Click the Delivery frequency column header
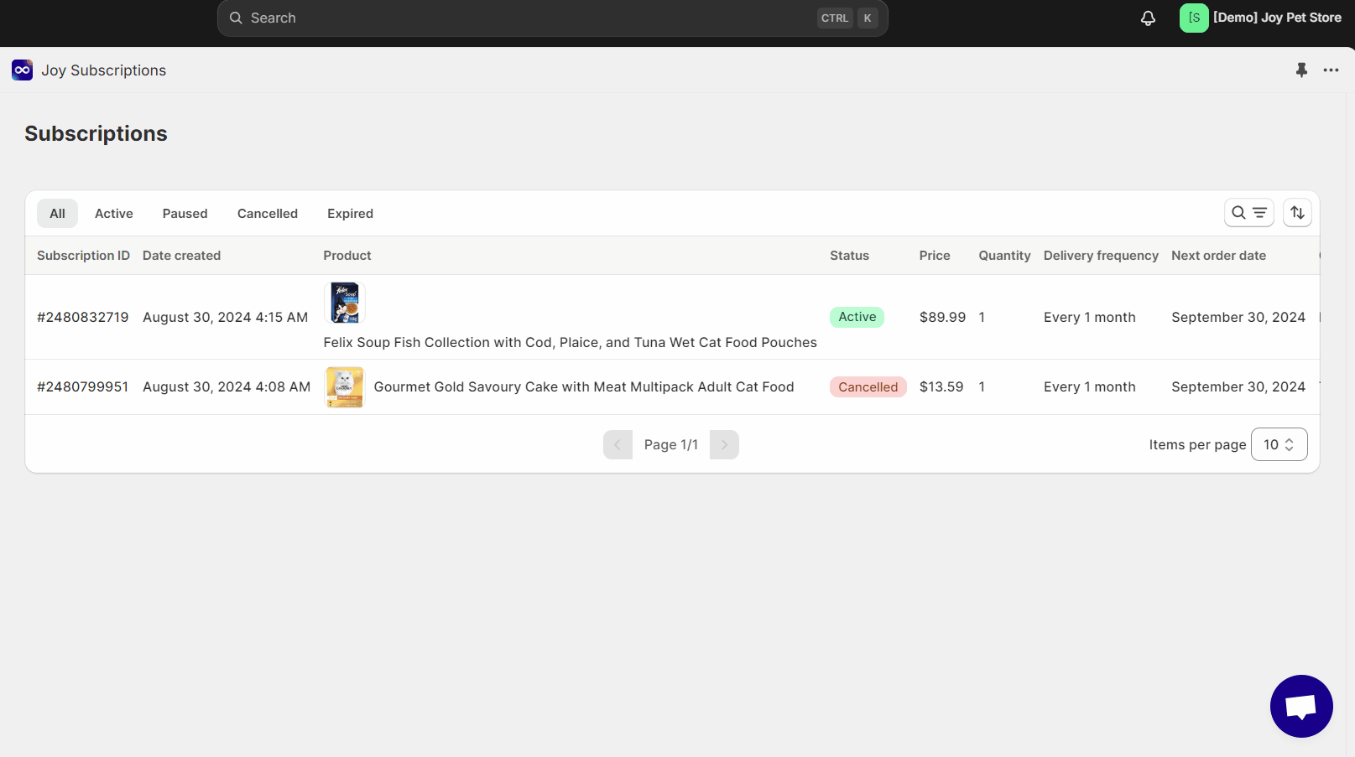Screen dimensions: 1355x757 click(1101, 256)
